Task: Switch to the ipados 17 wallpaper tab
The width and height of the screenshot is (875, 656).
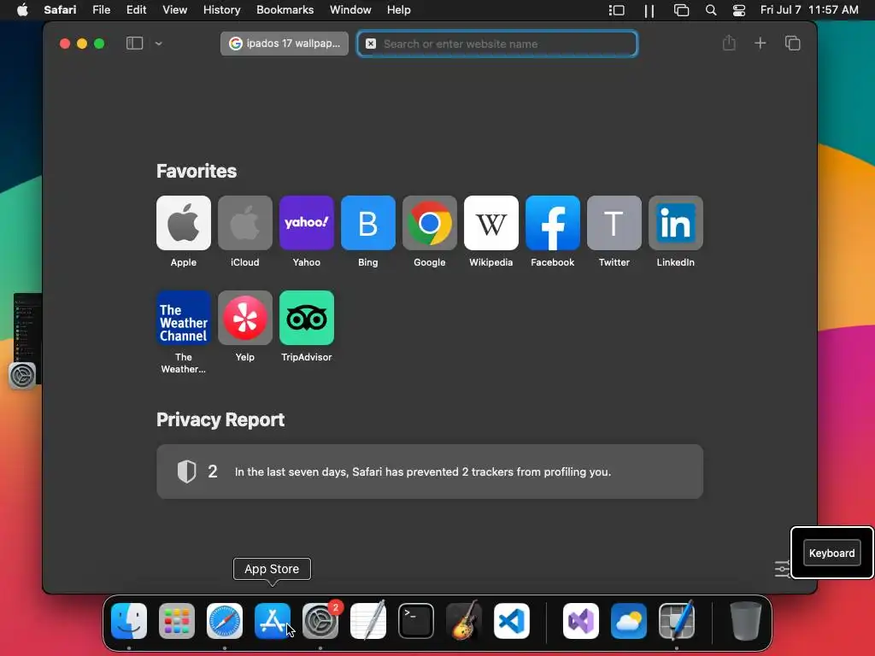Action: 285,44
